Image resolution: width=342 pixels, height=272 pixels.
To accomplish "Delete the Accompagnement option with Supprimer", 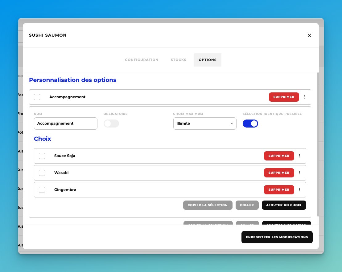I will pyautogui.click(x=284, y=97).
